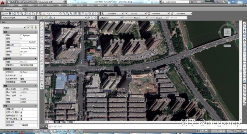The height and width of the screenshot is (134, 247).
Task: Open the 修改(M) menu
Action: [90, 5]
